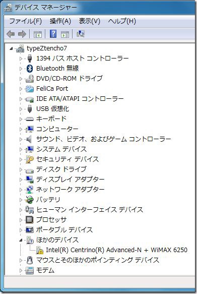Select Intel(R) Centrino(R) Advanced-N + WiMAX 6250
This screenshot has width=197, height=294.
tap(116, 250)
